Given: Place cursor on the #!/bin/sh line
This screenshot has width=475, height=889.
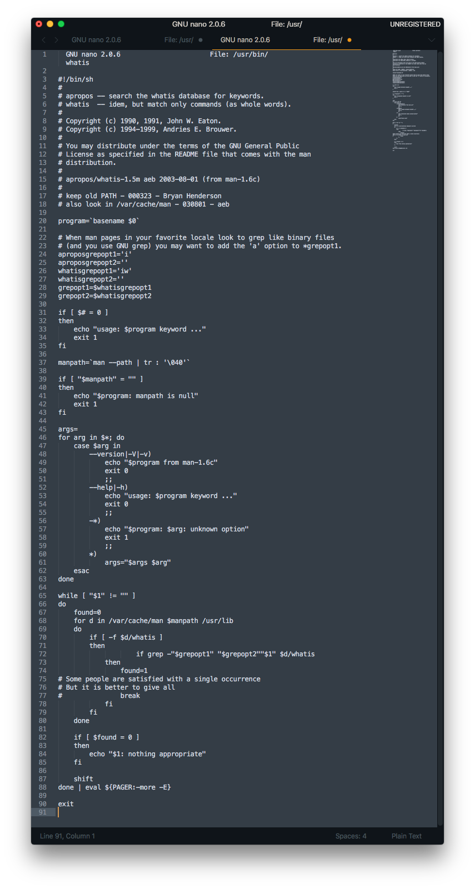Looking at the screenshot, I should 76,79.
